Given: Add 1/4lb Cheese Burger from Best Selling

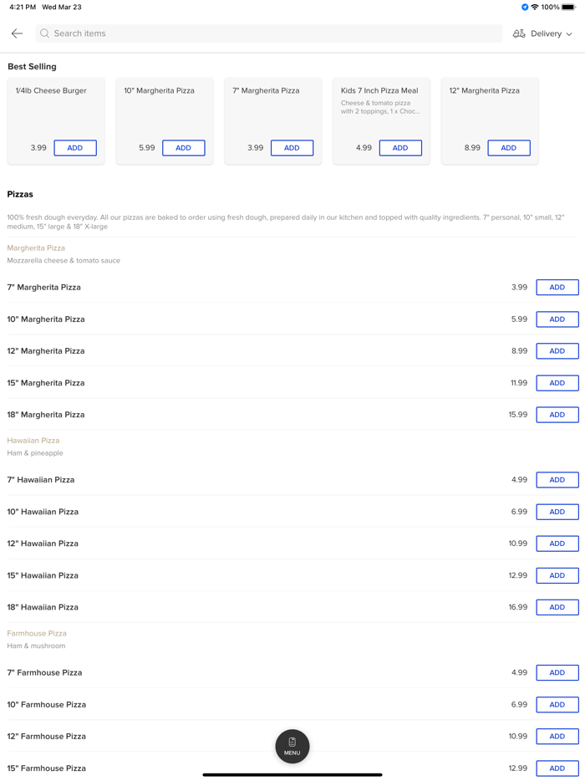Looking at the screenshot, I should [x=75, y=148].
